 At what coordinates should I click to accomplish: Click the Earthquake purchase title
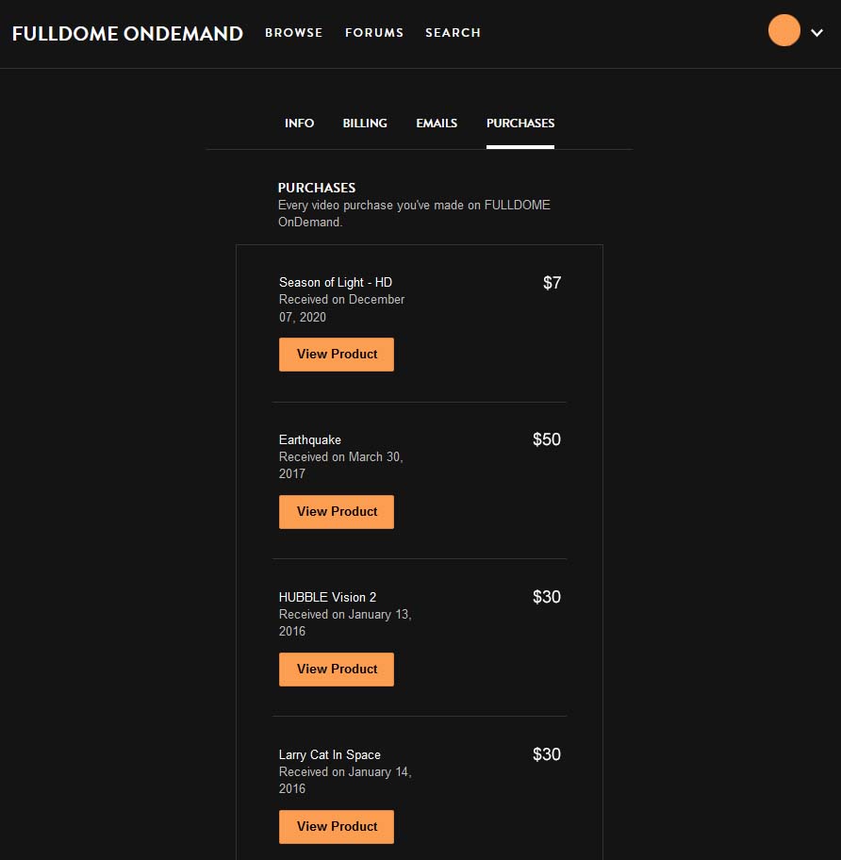(310, 440)
